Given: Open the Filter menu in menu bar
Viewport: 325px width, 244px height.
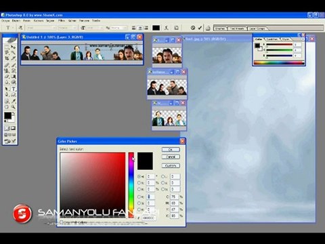Looking at the screenshot, I should pyautogui.click(x=62, y=20).
